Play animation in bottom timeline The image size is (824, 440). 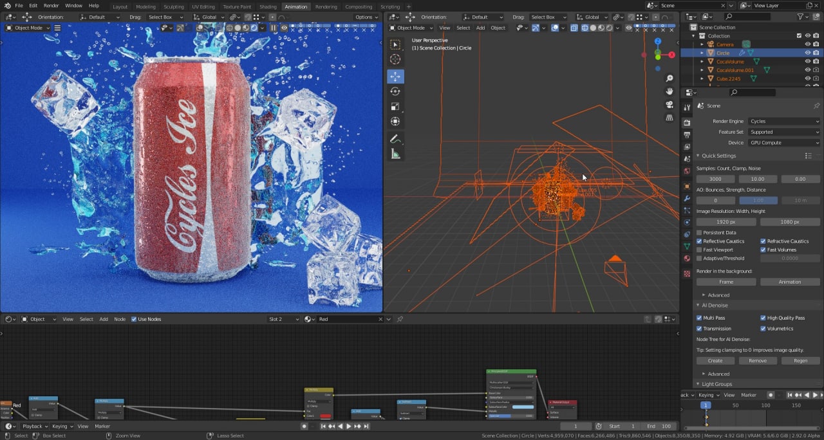tap(349, 426)
